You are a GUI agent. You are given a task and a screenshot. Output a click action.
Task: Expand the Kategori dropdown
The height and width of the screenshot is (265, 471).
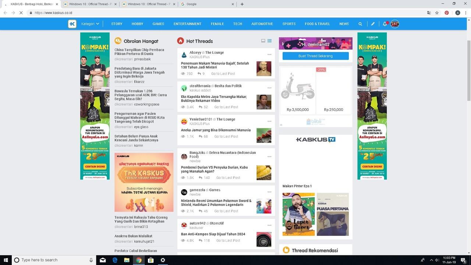pos(90,24)
